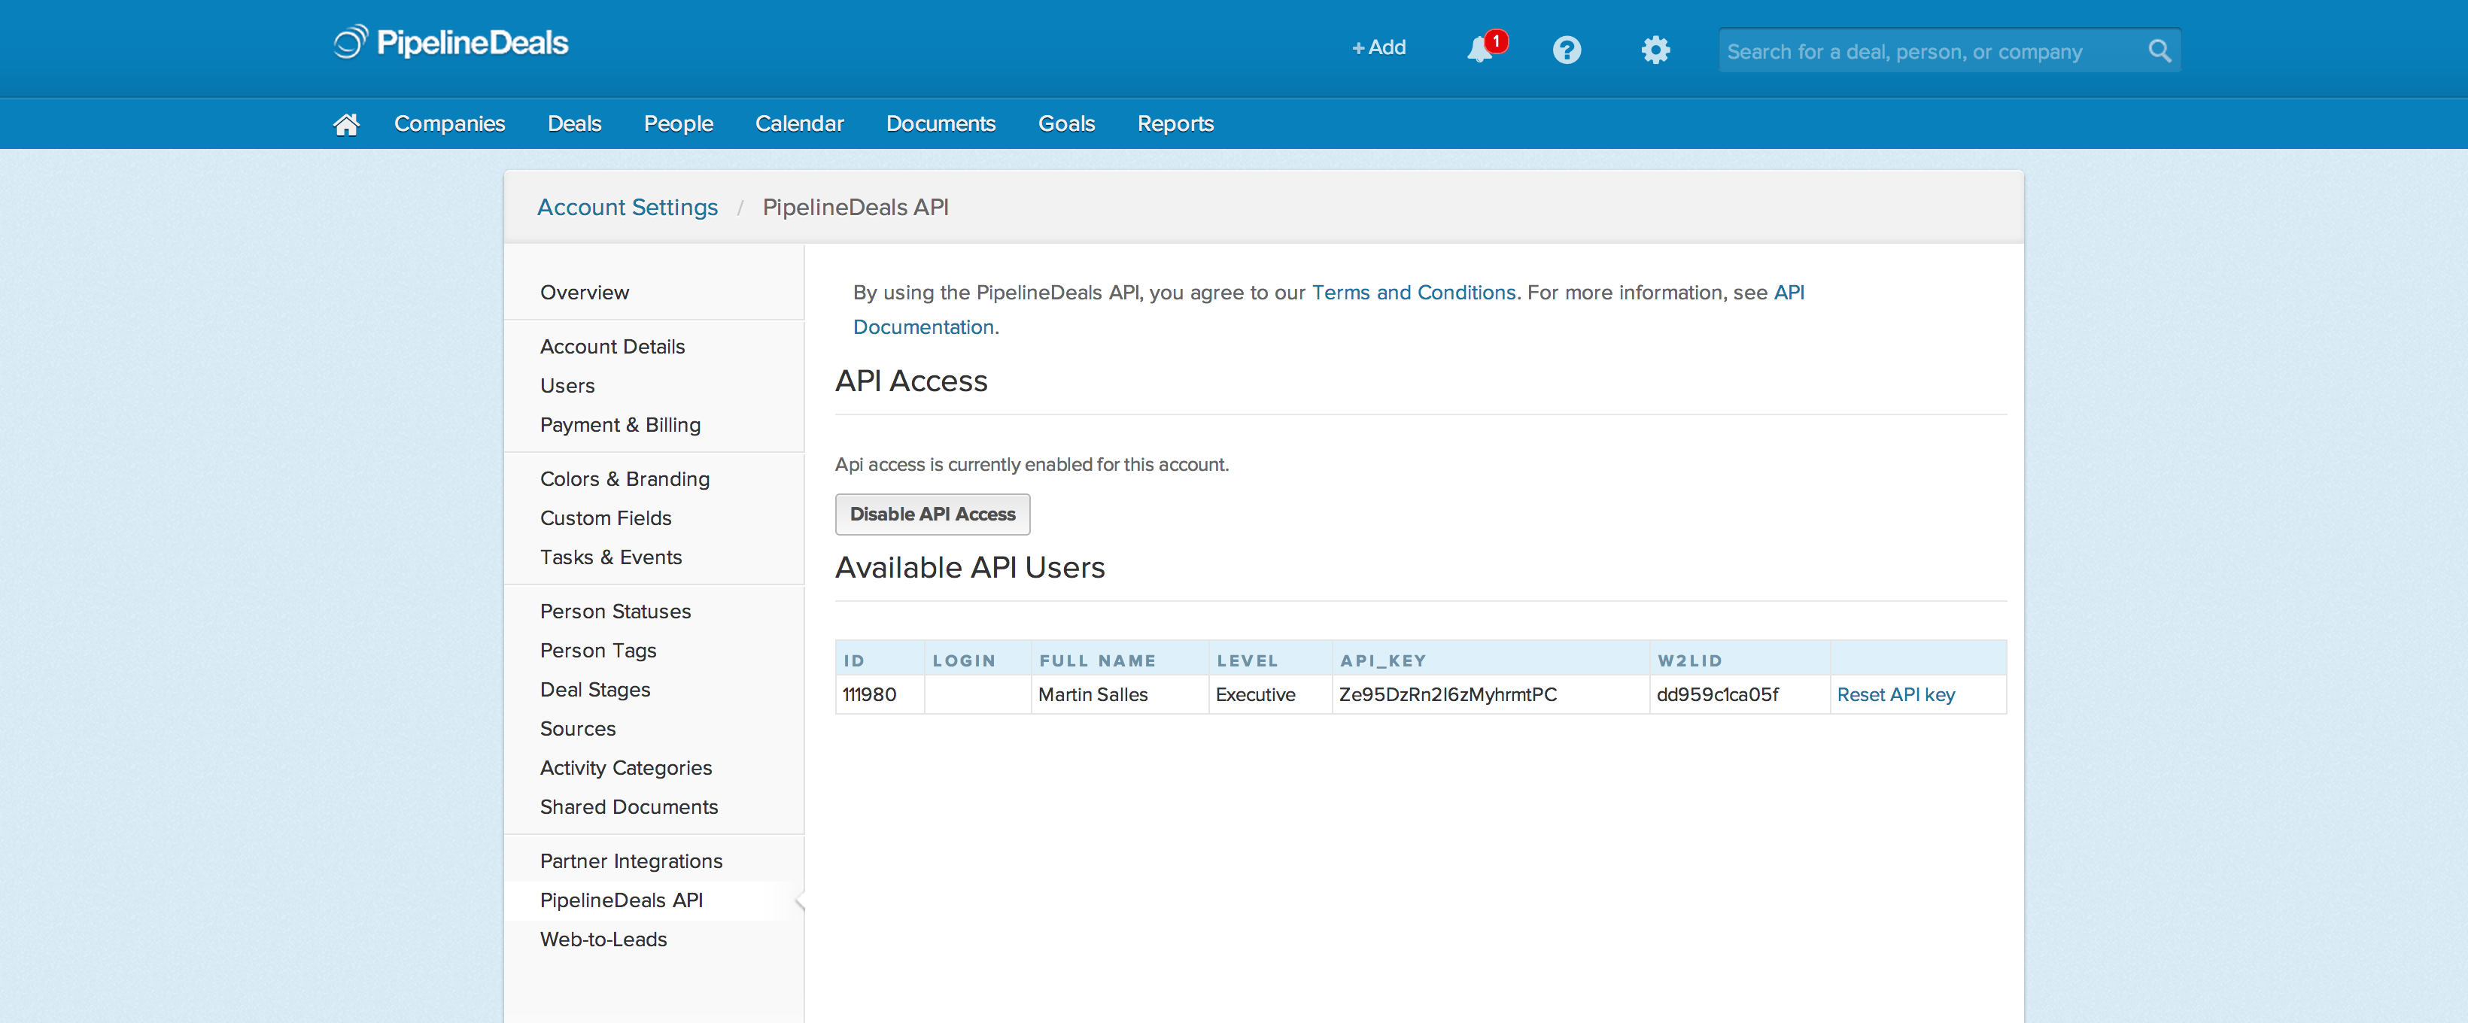
Task: Open the Calendar tab
Action: pos(799,123)
